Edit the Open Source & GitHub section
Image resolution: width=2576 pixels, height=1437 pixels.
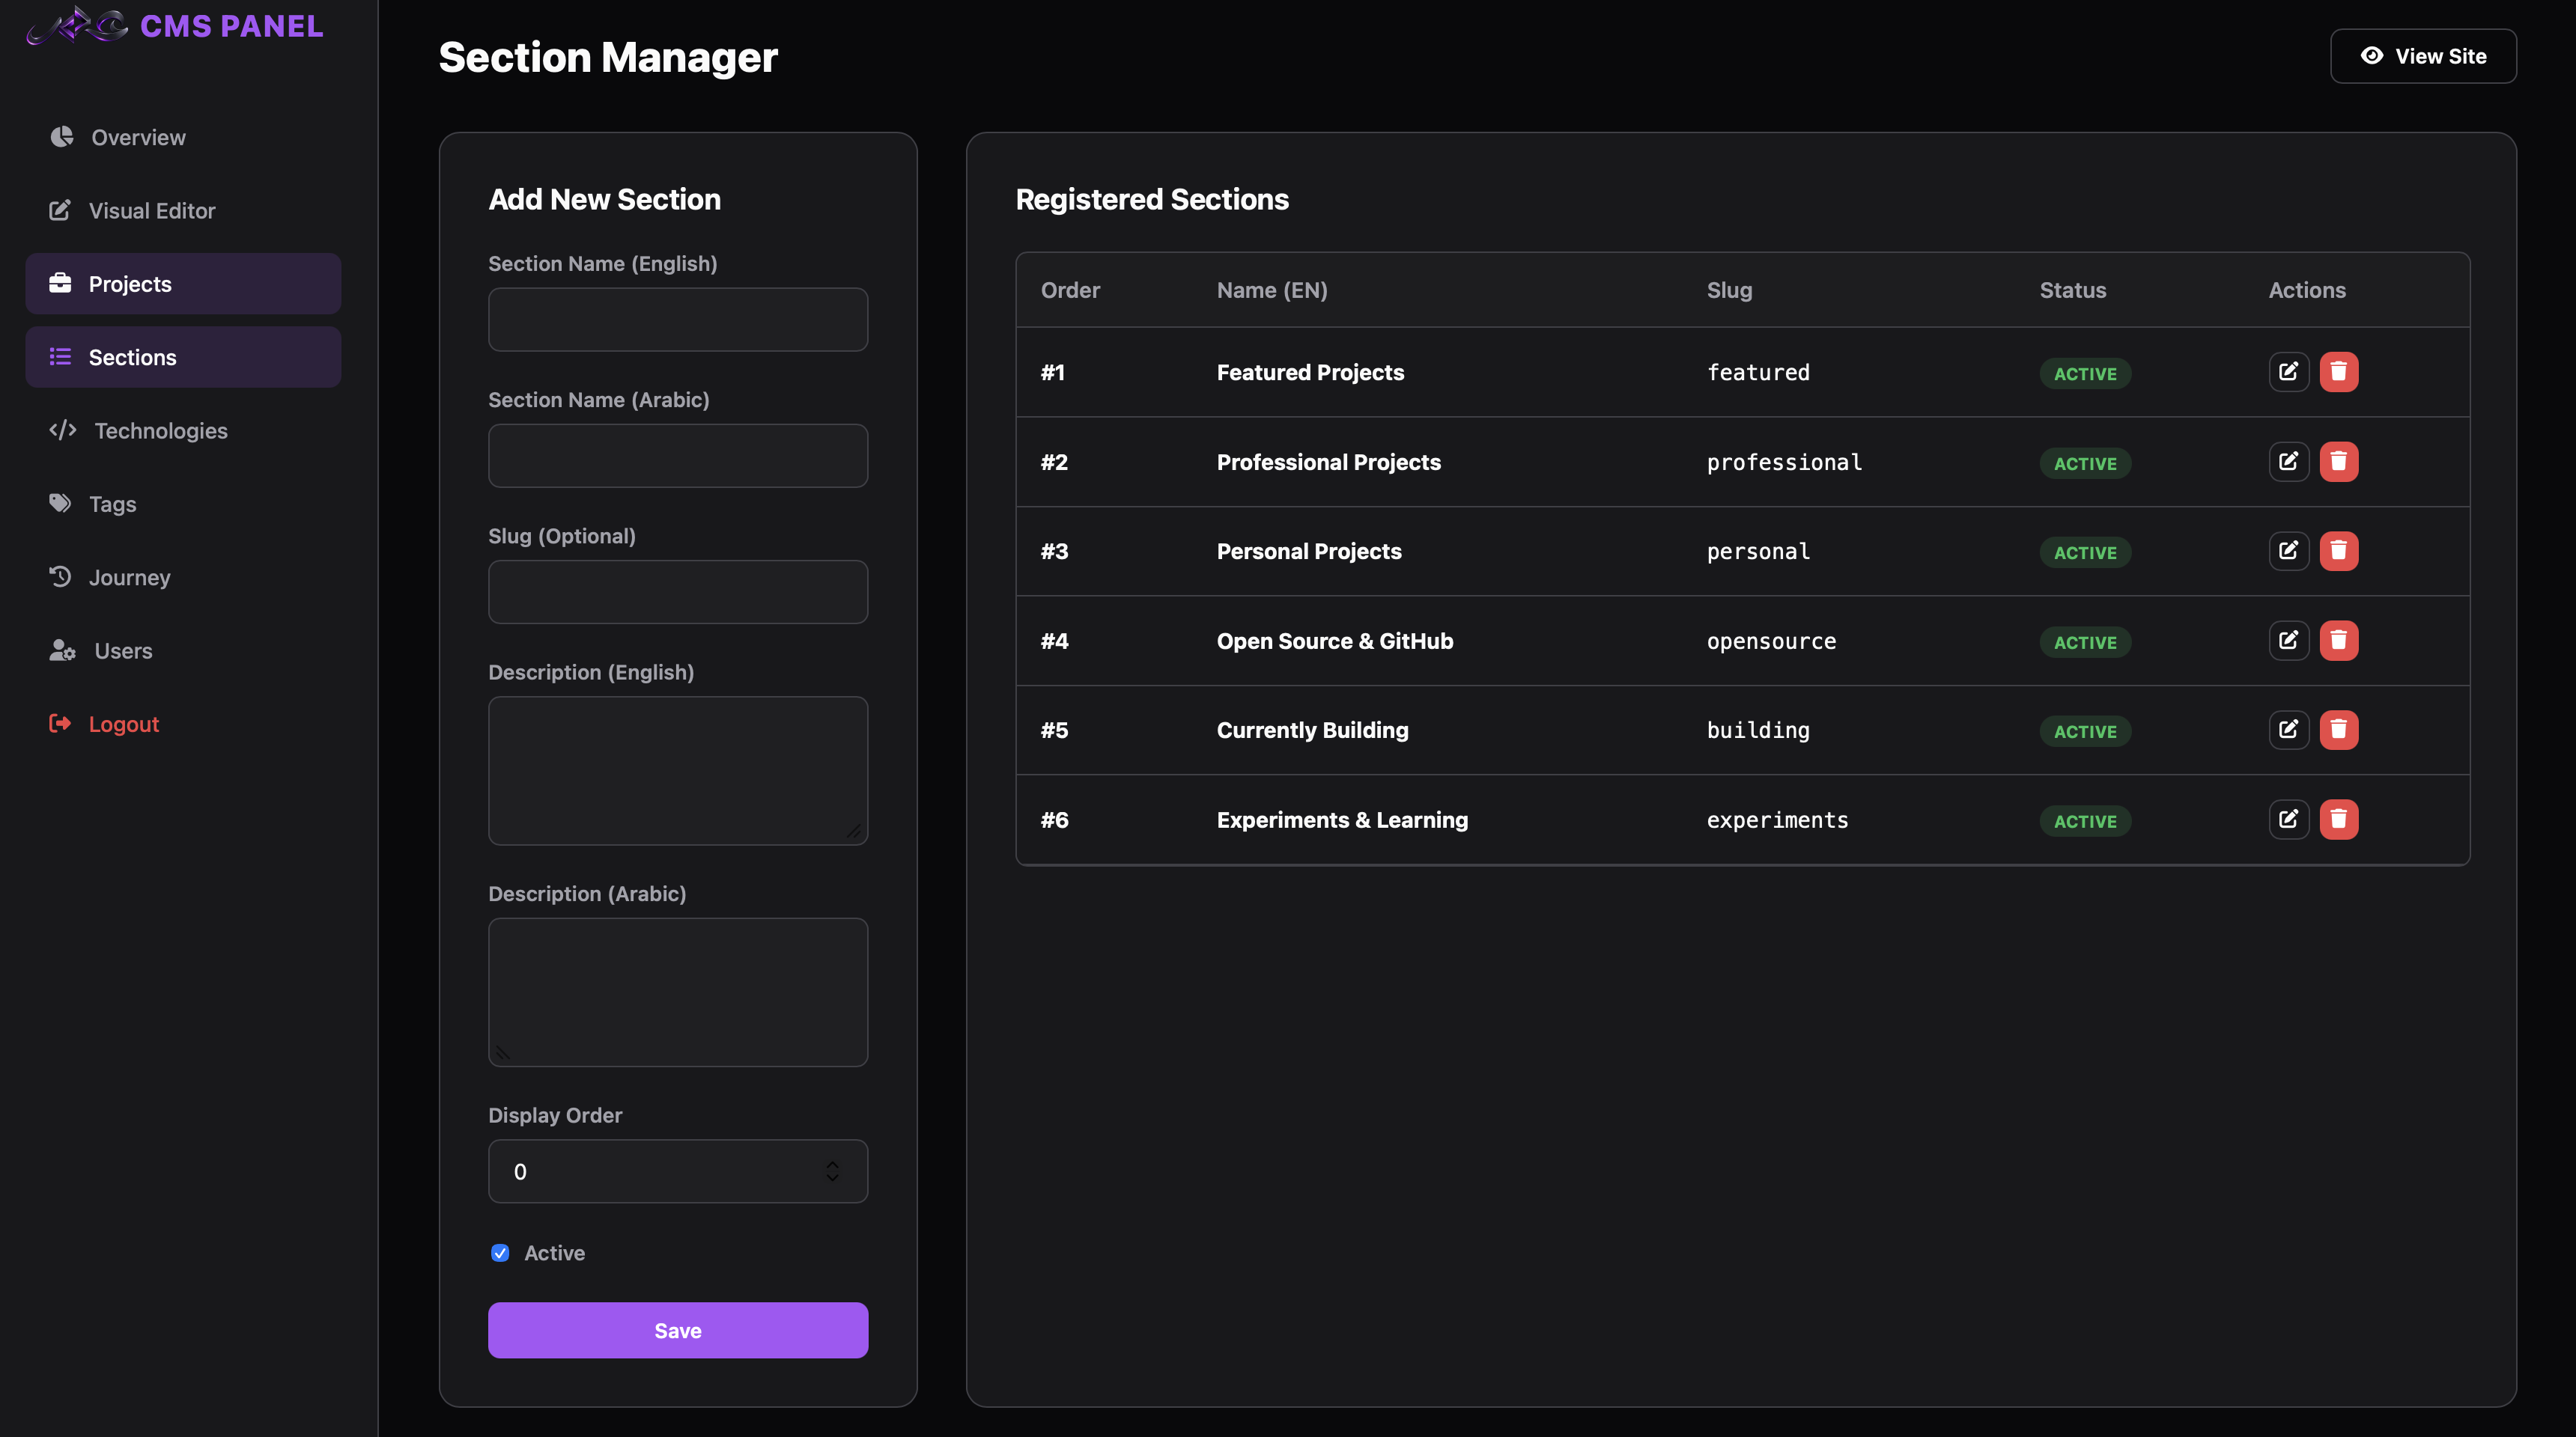tap(2288, 641)
